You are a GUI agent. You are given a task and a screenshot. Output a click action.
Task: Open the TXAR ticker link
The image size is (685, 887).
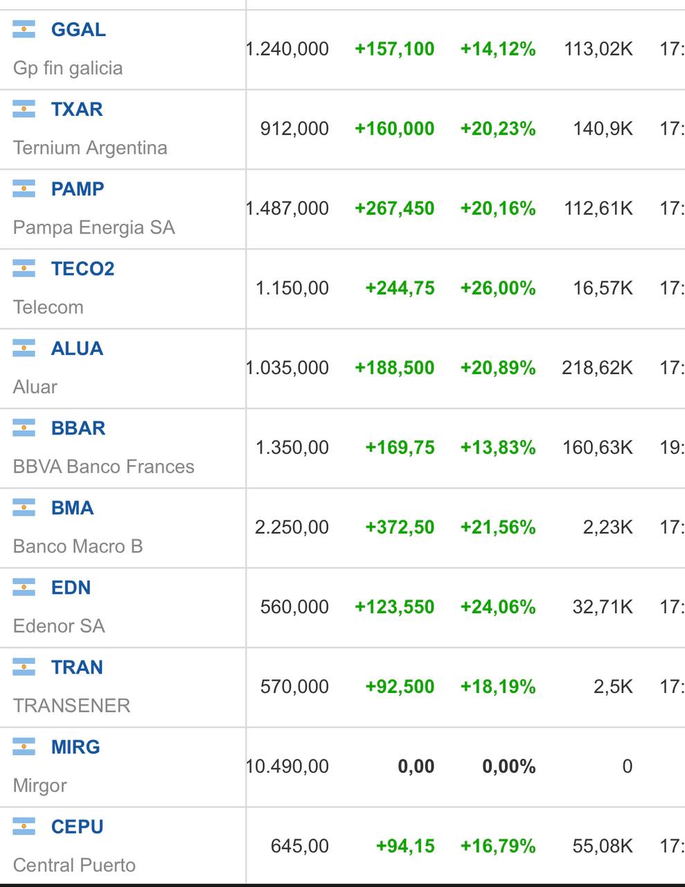(x=77, y=109)
